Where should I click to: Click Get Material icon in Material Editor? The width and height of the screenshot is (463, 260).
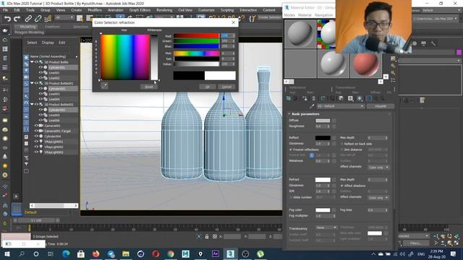289,98
